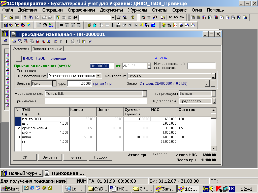This screenshot has height=193, width=258.
Task: Select the брус осиковий table row
Action: (x=113, y=130)
